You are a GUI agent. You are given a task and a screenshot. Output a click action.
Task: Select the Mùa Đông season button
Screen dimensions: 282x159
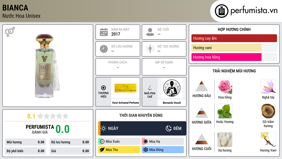click(163, 150)
